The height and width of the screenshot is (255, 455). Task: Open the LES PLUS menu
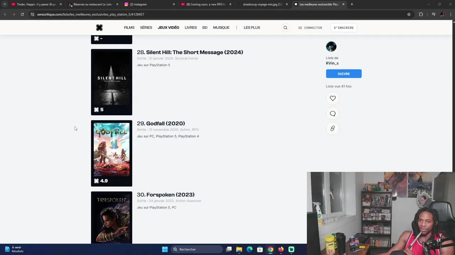coord(252,28)
